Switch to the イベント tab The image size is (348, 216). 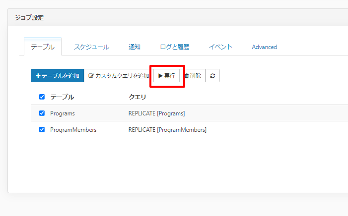point(220,47)
